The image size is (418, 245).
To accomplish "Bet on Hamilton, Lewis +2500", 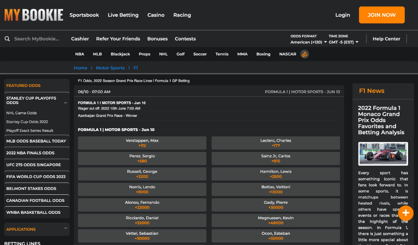I will click(x=276, y=174).
